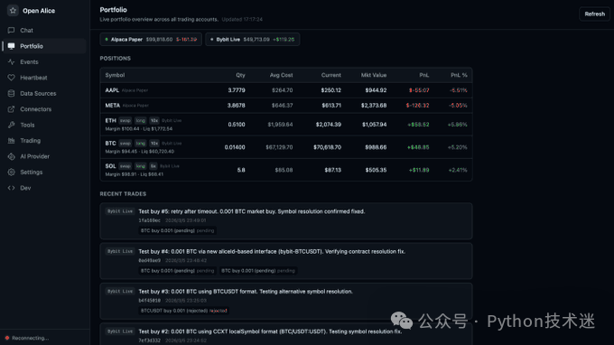The height and width of the screenshot is (345, 614).
Task: Click the Avg Cost column header
Action: click(281, 75)
